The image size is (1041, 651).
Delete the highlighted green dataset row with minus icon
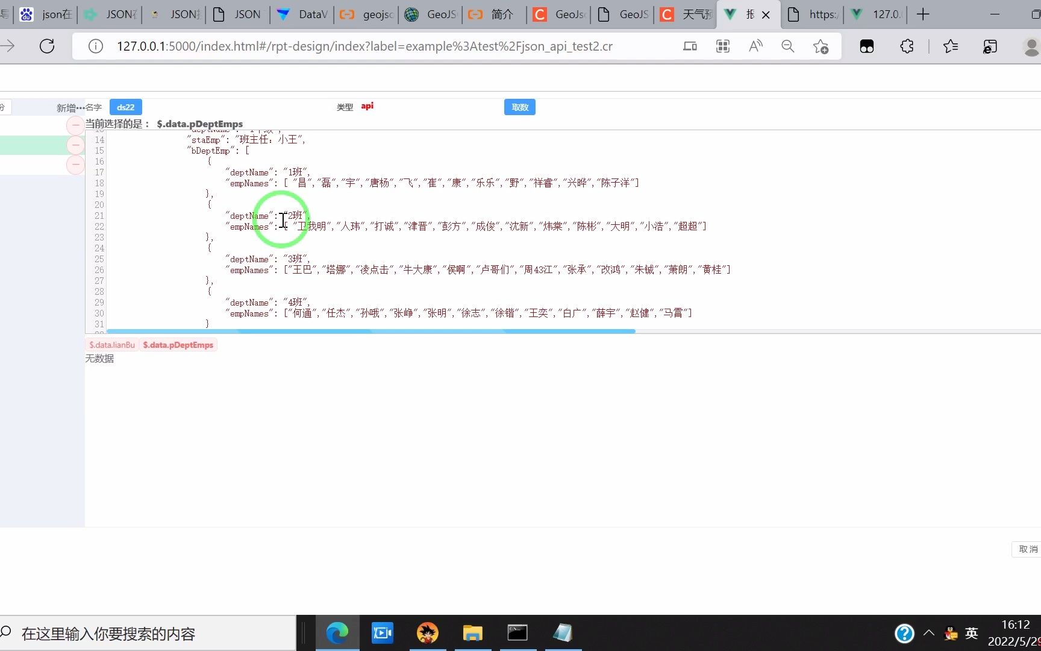coord(75,145)
